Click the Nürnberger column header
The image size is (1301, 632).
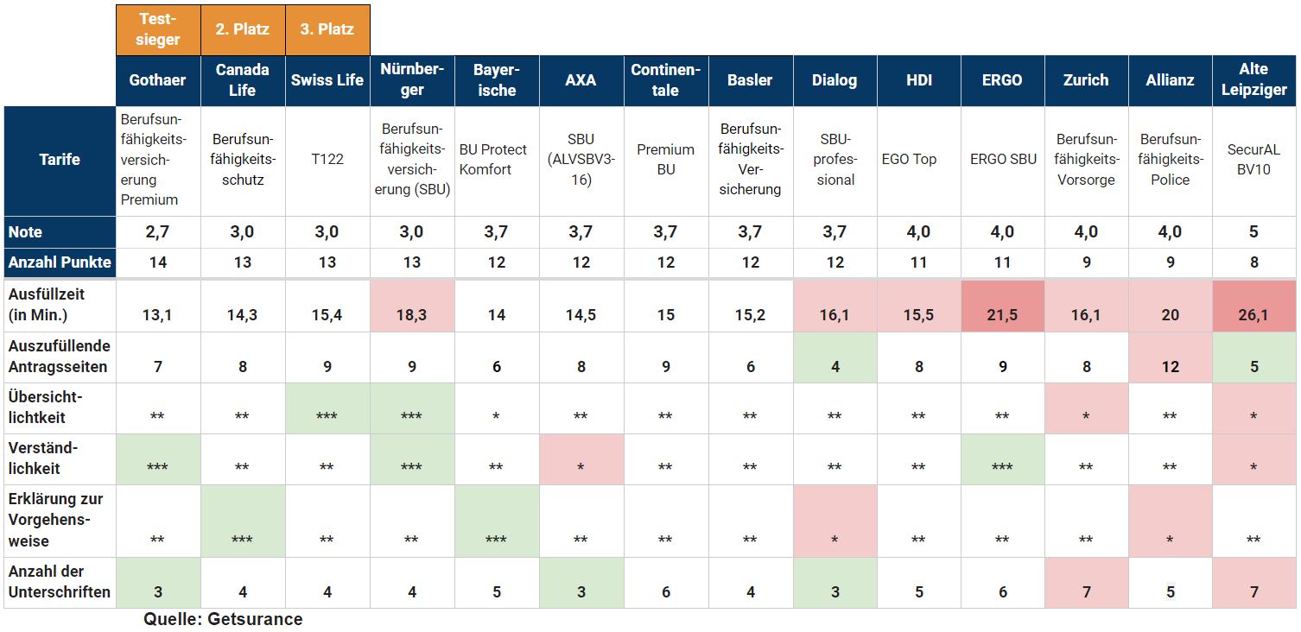[412, 80]
